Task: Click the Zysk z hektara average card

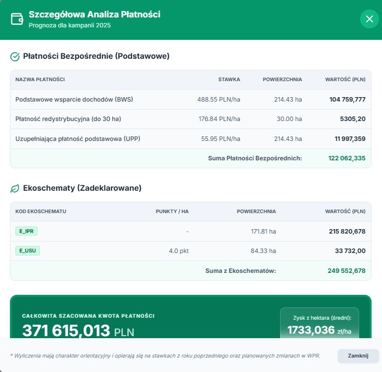Action: pyautogui.click(x=319, y=324)
